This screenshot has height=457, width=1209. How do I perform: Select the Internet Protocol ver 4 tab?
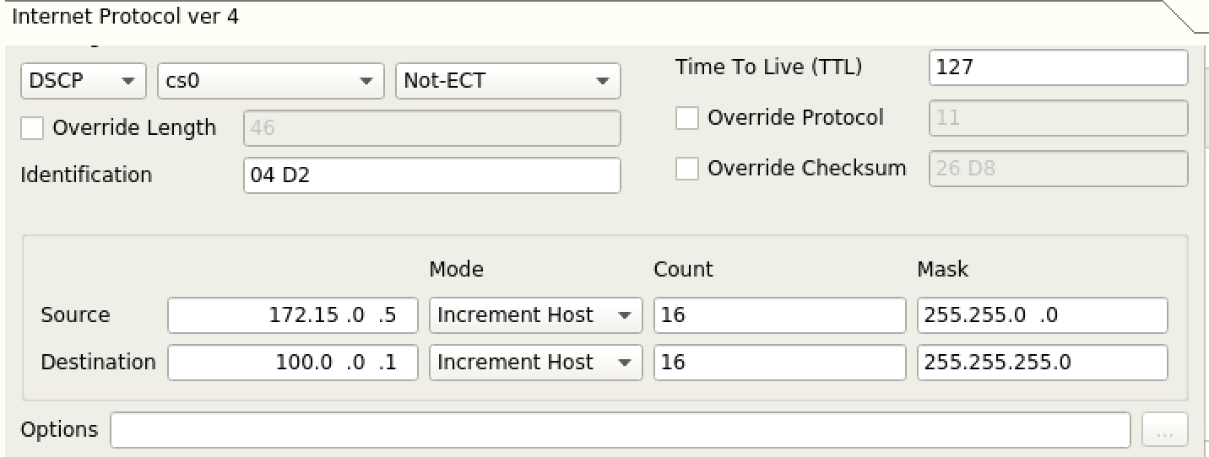[125, 17]
